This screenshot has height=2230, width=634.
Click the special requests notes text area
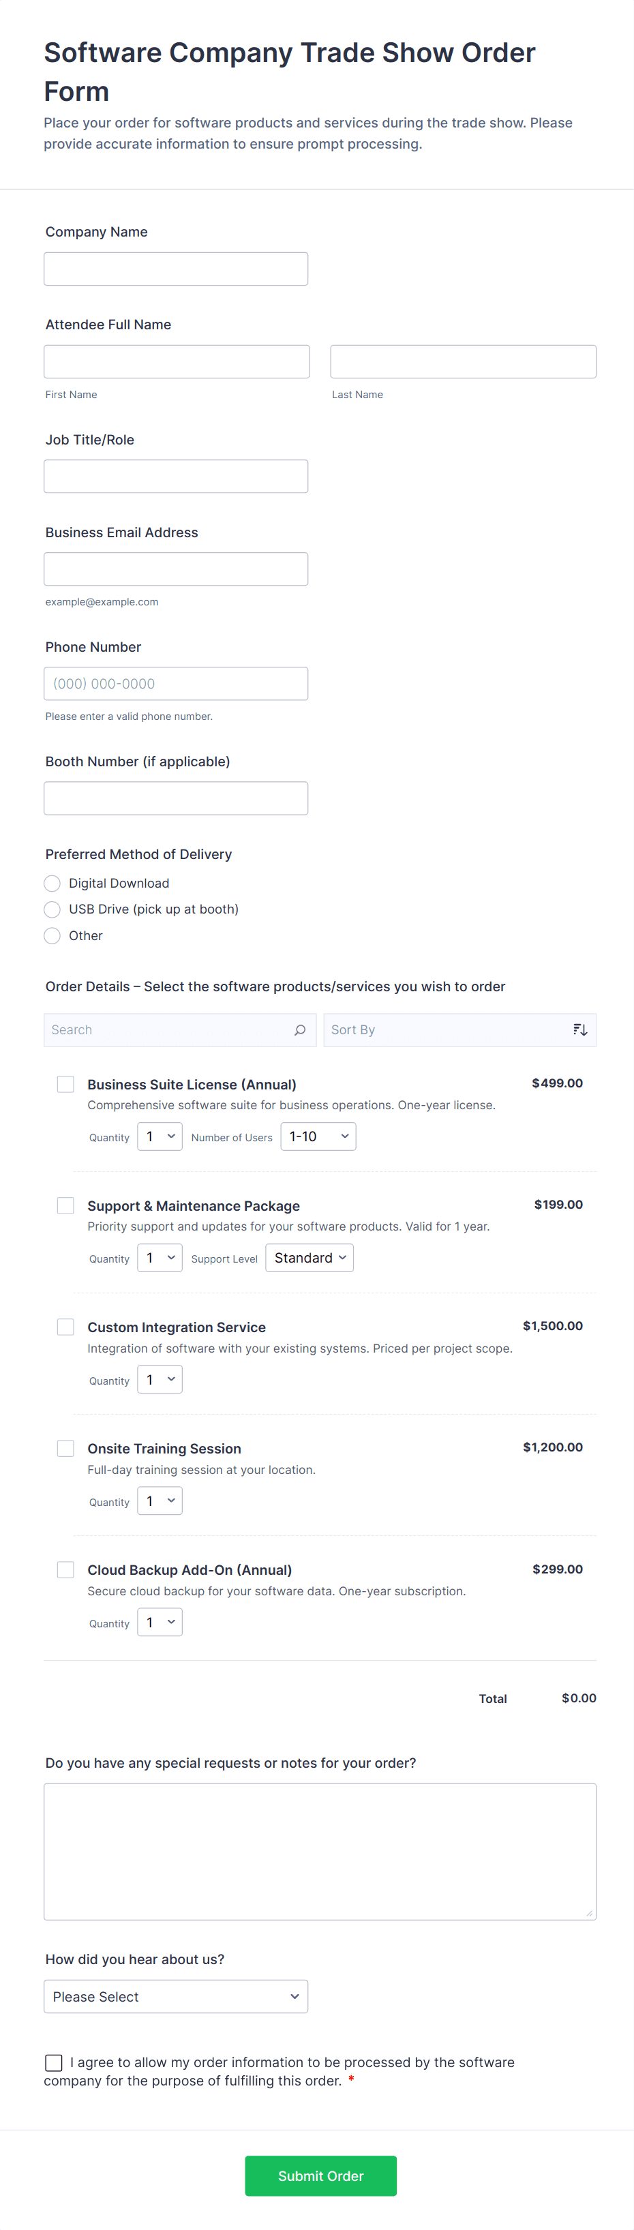pos(320,1852)
